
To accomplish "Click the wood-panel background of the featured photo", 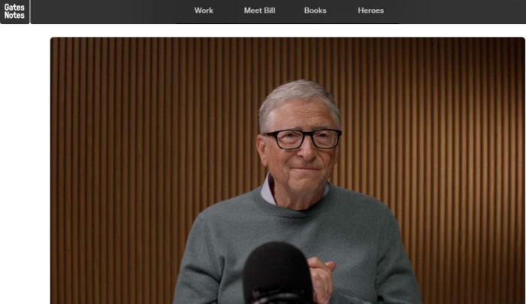I will (135, 134).
